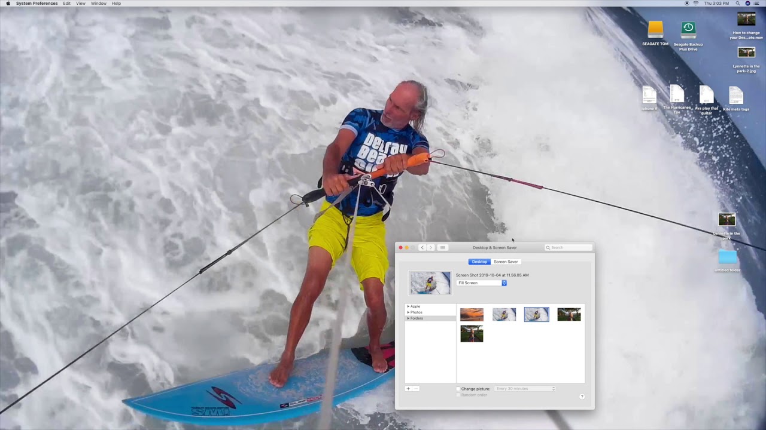This screenshot has height=430, width=766.
Task: Click the Screen Shot 2019-10-04 filename label
Action: (x=492, y=275)
